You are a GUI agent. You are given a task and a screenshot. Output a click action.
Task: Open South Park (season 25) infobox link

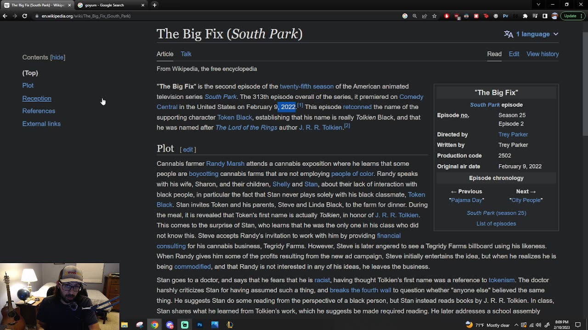coord(496,213)
